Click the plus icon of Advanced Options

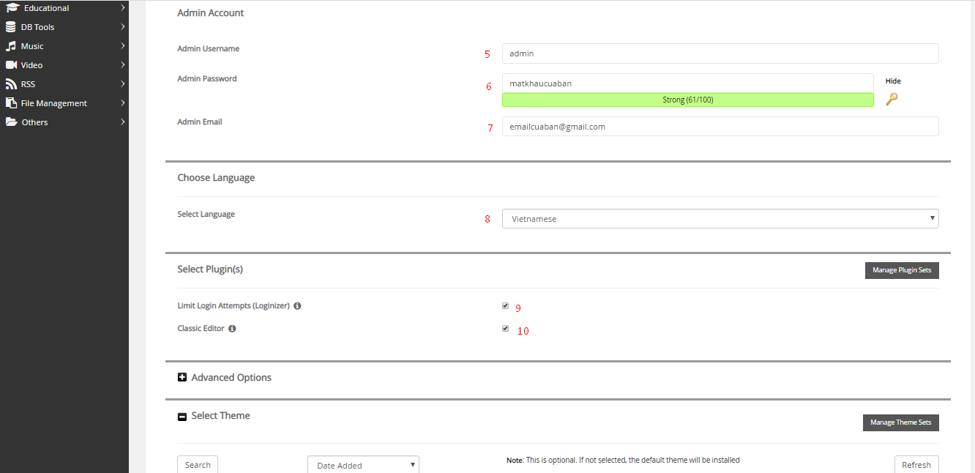click(182, 378)
